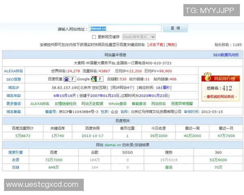Click the ALEXA排名 row header
Screen dimensions: 244x195
click(x=13, y=71)
